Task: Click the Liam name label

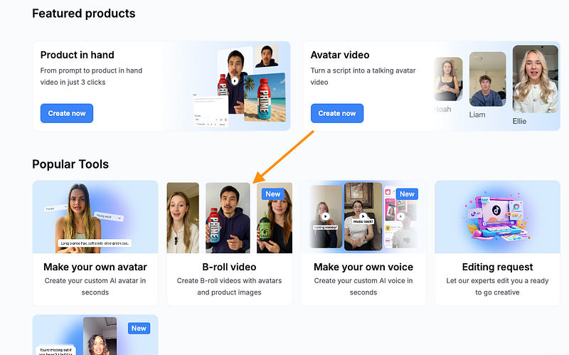Action: pyautogui.click(x=477, y=115)
